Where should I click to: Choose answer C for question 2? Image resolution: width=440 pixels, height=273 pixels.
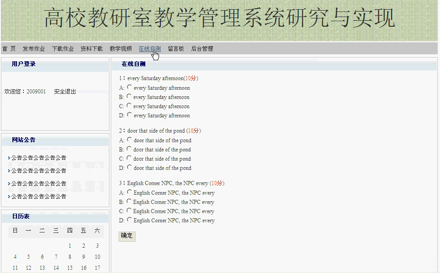pyautogui.click(x=129, y=158)
